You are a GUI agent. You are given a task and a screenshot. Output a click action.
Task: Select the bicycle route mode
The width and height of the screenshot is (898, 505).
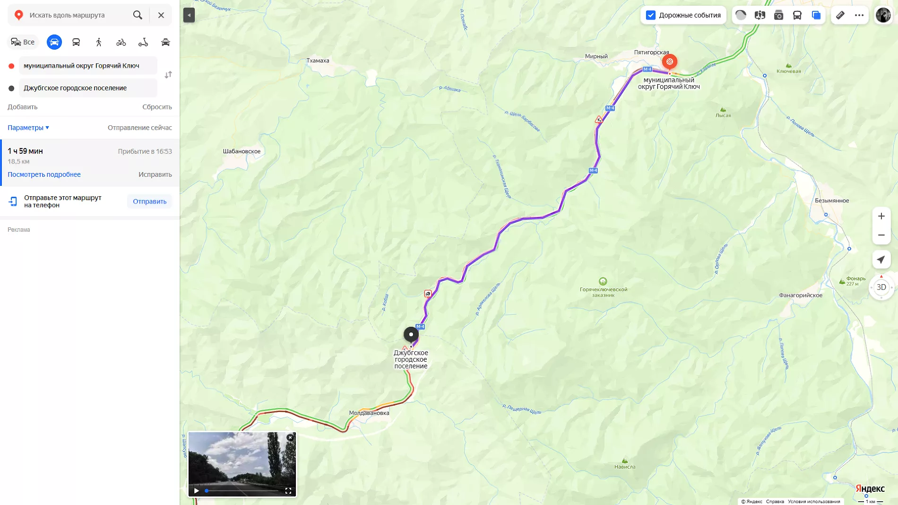tap(121, 42)
